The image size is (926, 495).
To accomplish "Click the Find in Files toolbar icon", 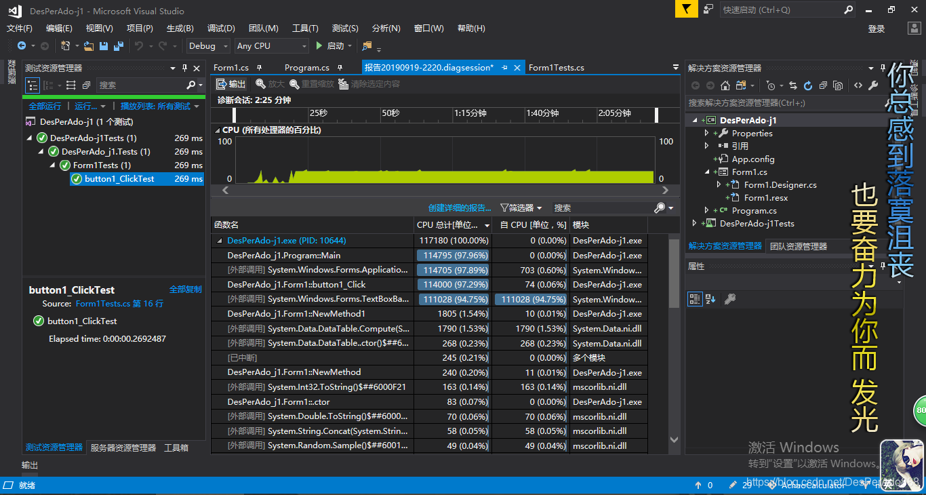I will [x=367, y=45].
